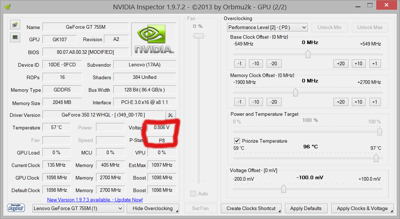Image resolution: width=400 pixels, height=219 pixels.
Task: Click Hide Overclocking button
Action: 153,208
